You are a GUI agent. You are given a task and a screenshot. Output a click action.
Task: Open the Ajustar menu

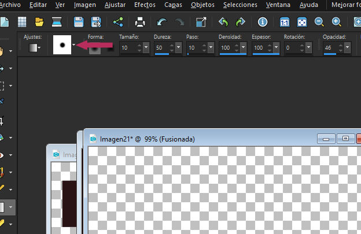tap(115, 5)
